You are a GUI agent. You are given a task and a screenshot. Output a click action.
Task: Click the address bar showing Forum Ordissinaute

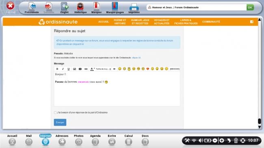[196, 7]
